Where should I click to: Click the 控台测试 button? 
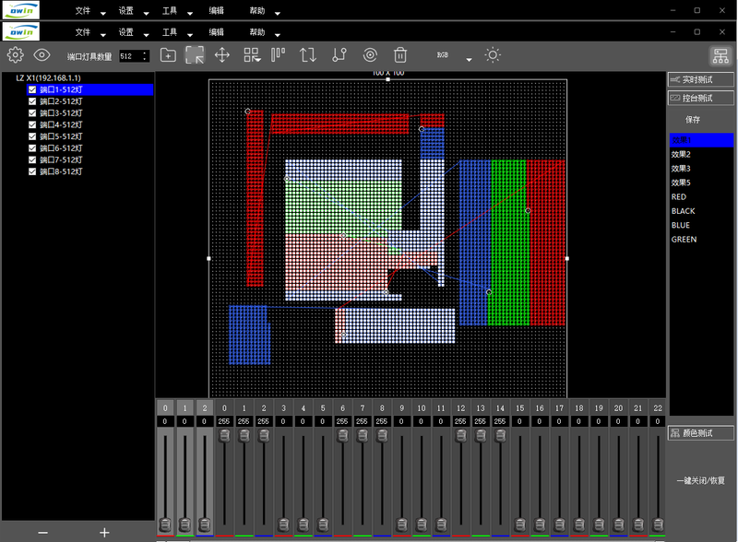pyautogui.click(x=701, y=98)
